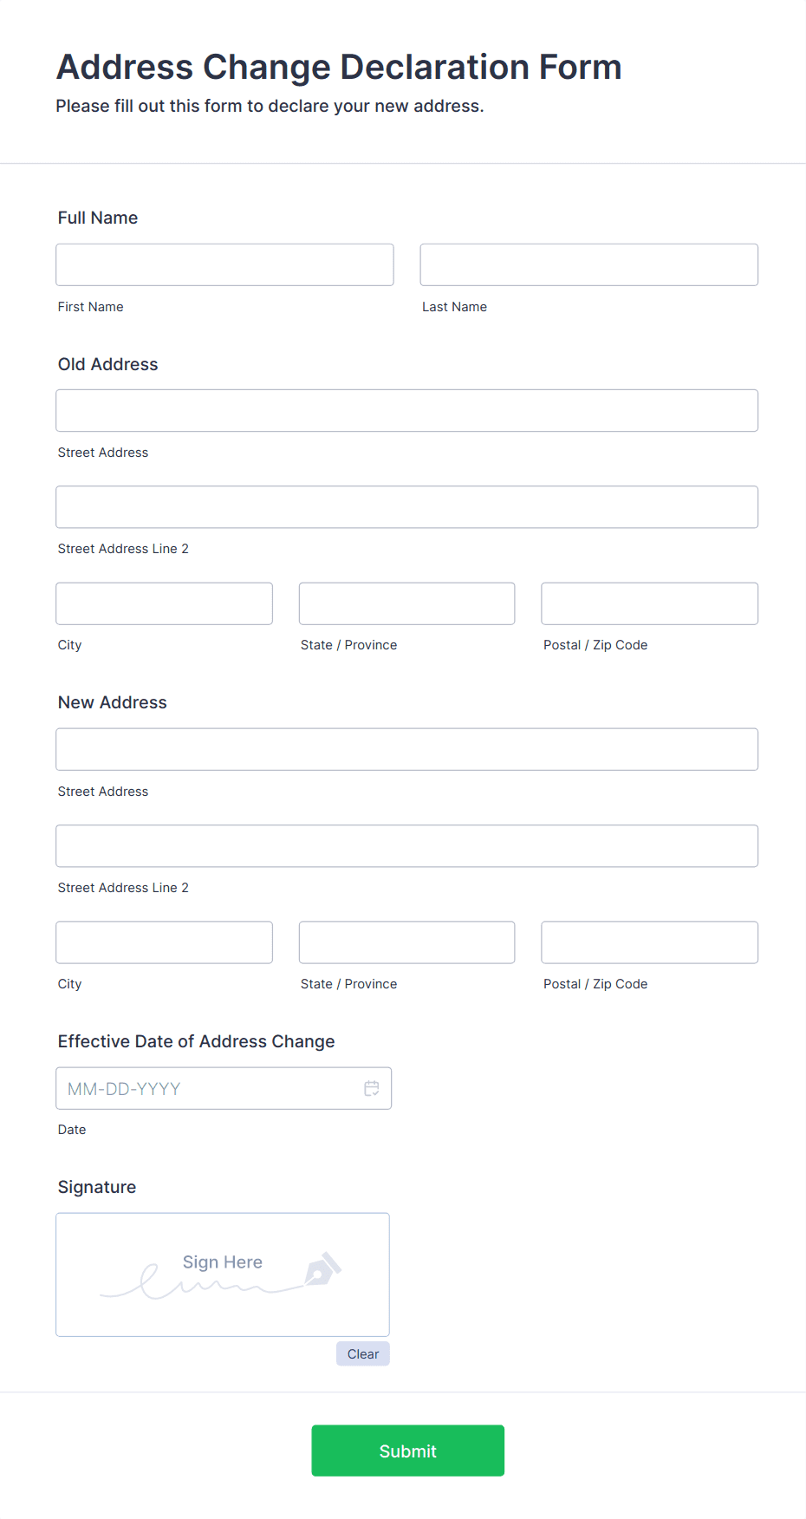Image resolution: width=806 pixels, height=1519 pixels.
Task: Click Old Address Postal / Zip Code field
Action: tap(649, 603)
